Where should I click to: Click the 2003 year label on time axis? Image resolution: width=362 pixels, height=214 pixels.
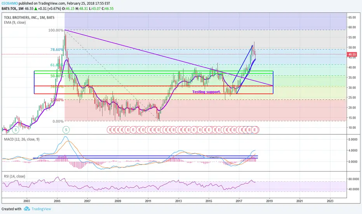tap(27, 201)
